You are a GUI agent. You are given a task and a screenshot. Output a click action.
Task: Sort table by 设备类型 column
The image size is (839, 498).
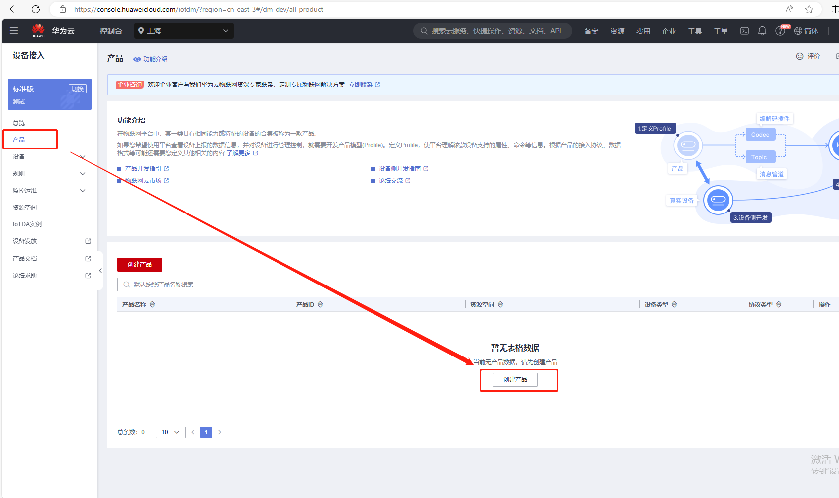674,304
